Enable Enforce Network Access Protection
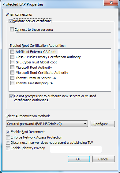 click(8, 137)
